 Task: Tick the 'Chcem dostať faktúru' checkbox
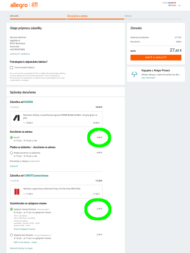[x=11, y=68]
